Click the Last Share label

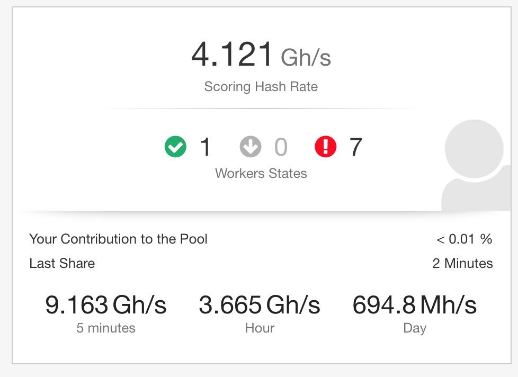click(62, 263)
